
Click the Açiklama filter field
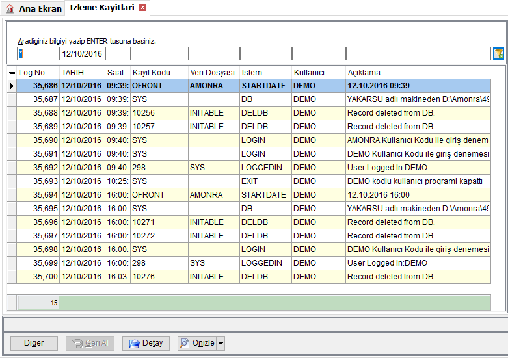[x=418, y=54]
